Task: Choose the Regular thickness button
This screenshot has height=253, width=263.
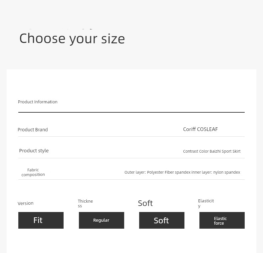Action: click(x=101, y=220)
